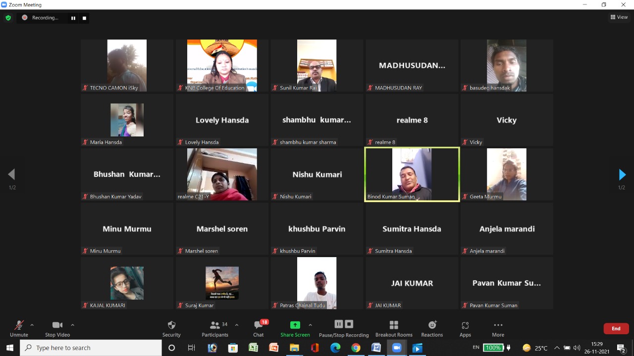The width and height of the screenshot is (634, 356).
Task: Expand the arrow next to Share Screen
Action: [310, 325]
